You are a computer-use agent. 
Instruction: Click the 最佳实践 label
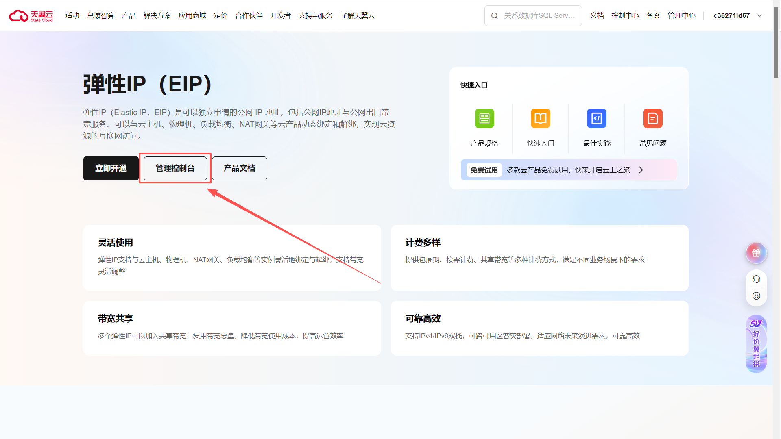[597, 143]
